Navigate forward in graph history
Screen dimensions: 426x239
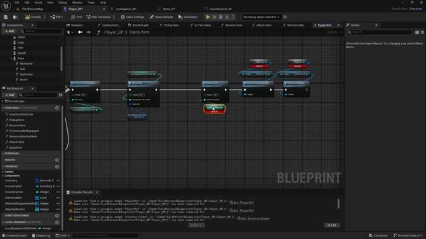point(89,32)
